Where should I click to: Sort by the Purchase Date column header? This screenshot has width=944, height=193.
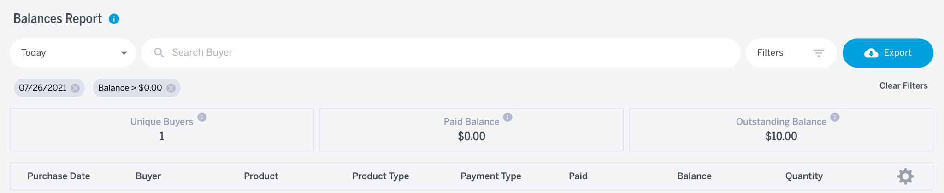click(59, 176)
